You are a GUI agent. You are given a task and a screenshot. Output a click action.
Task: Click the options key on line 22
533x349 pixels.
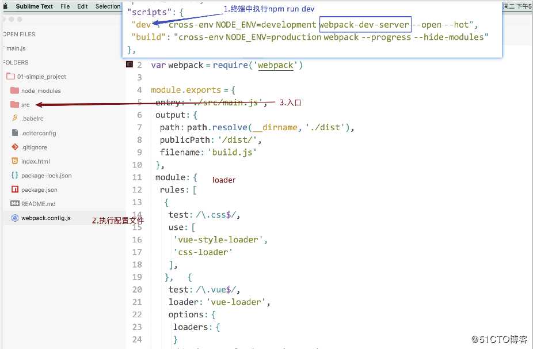tap(188, 314)
